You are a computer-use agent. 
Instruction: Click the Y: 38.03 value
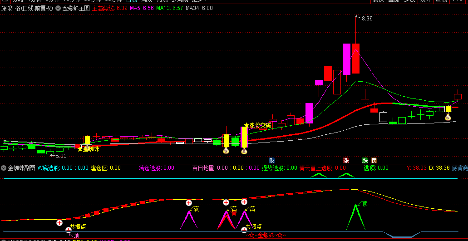(417, 168)
